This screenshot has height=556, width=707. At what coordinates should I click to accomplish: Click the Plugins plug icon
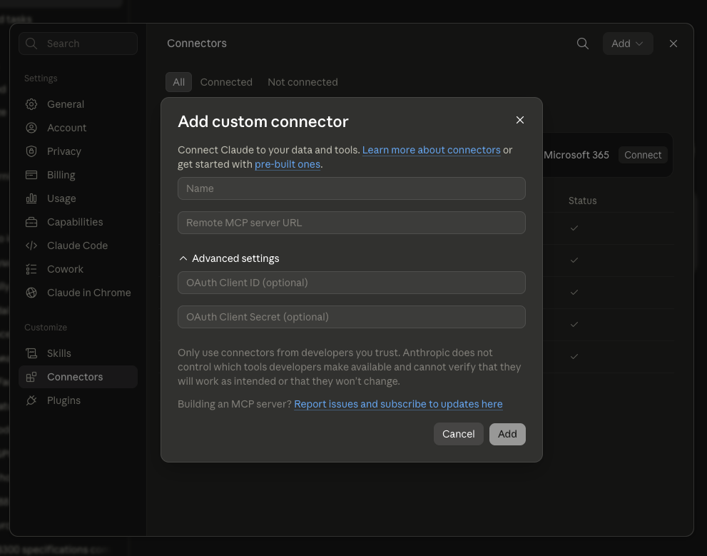click(x=31, y=400)
